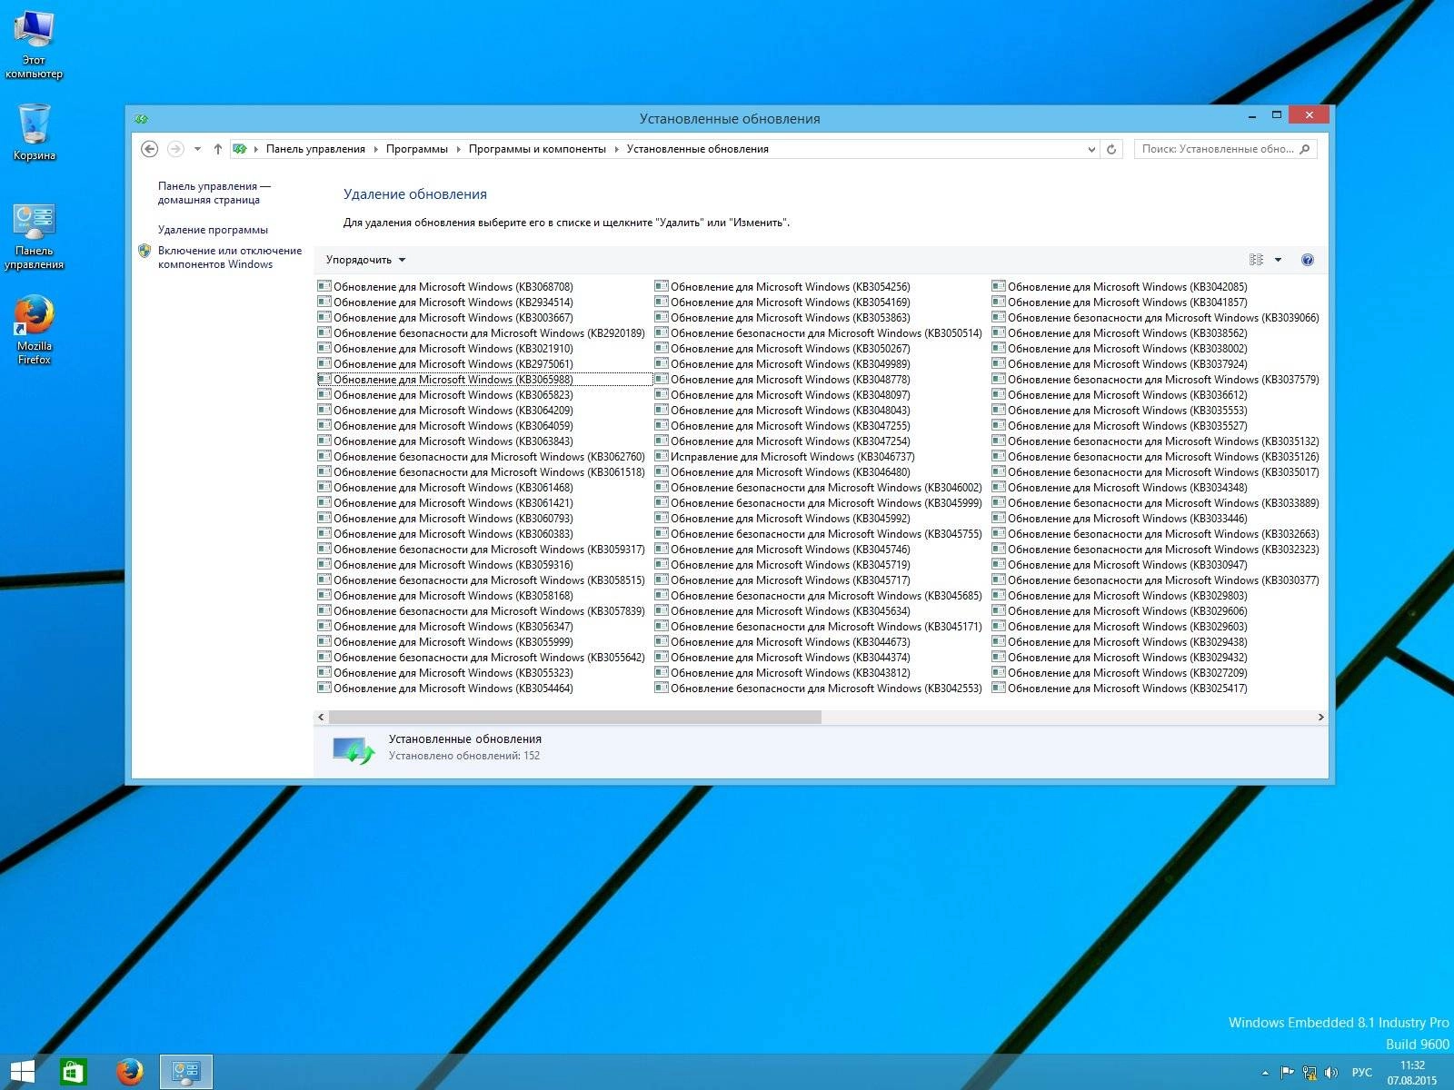Viewport: 1454px width, 1090px height.
Task: Refresh the installed updates list
Action: coord(1111,149)
